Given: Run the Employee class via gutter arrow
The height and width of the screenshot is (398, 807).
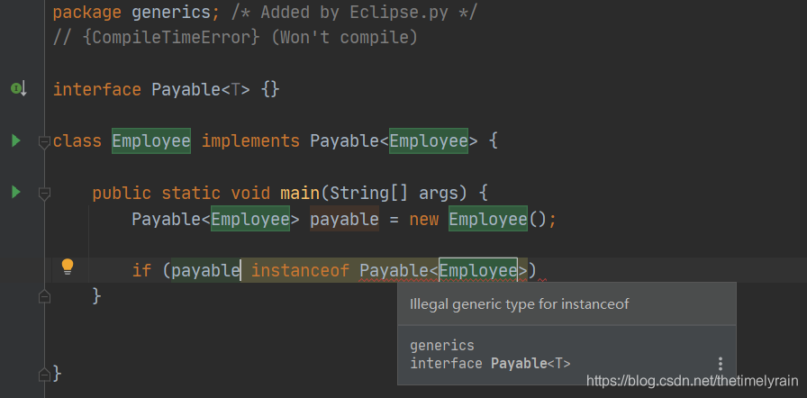Looking at the screenshot, I should point(16,140).
